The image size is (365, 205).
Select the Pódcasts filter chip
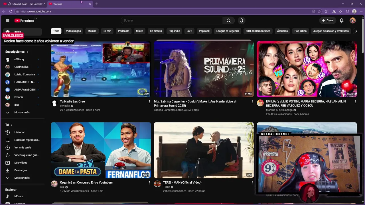[123, 31]
